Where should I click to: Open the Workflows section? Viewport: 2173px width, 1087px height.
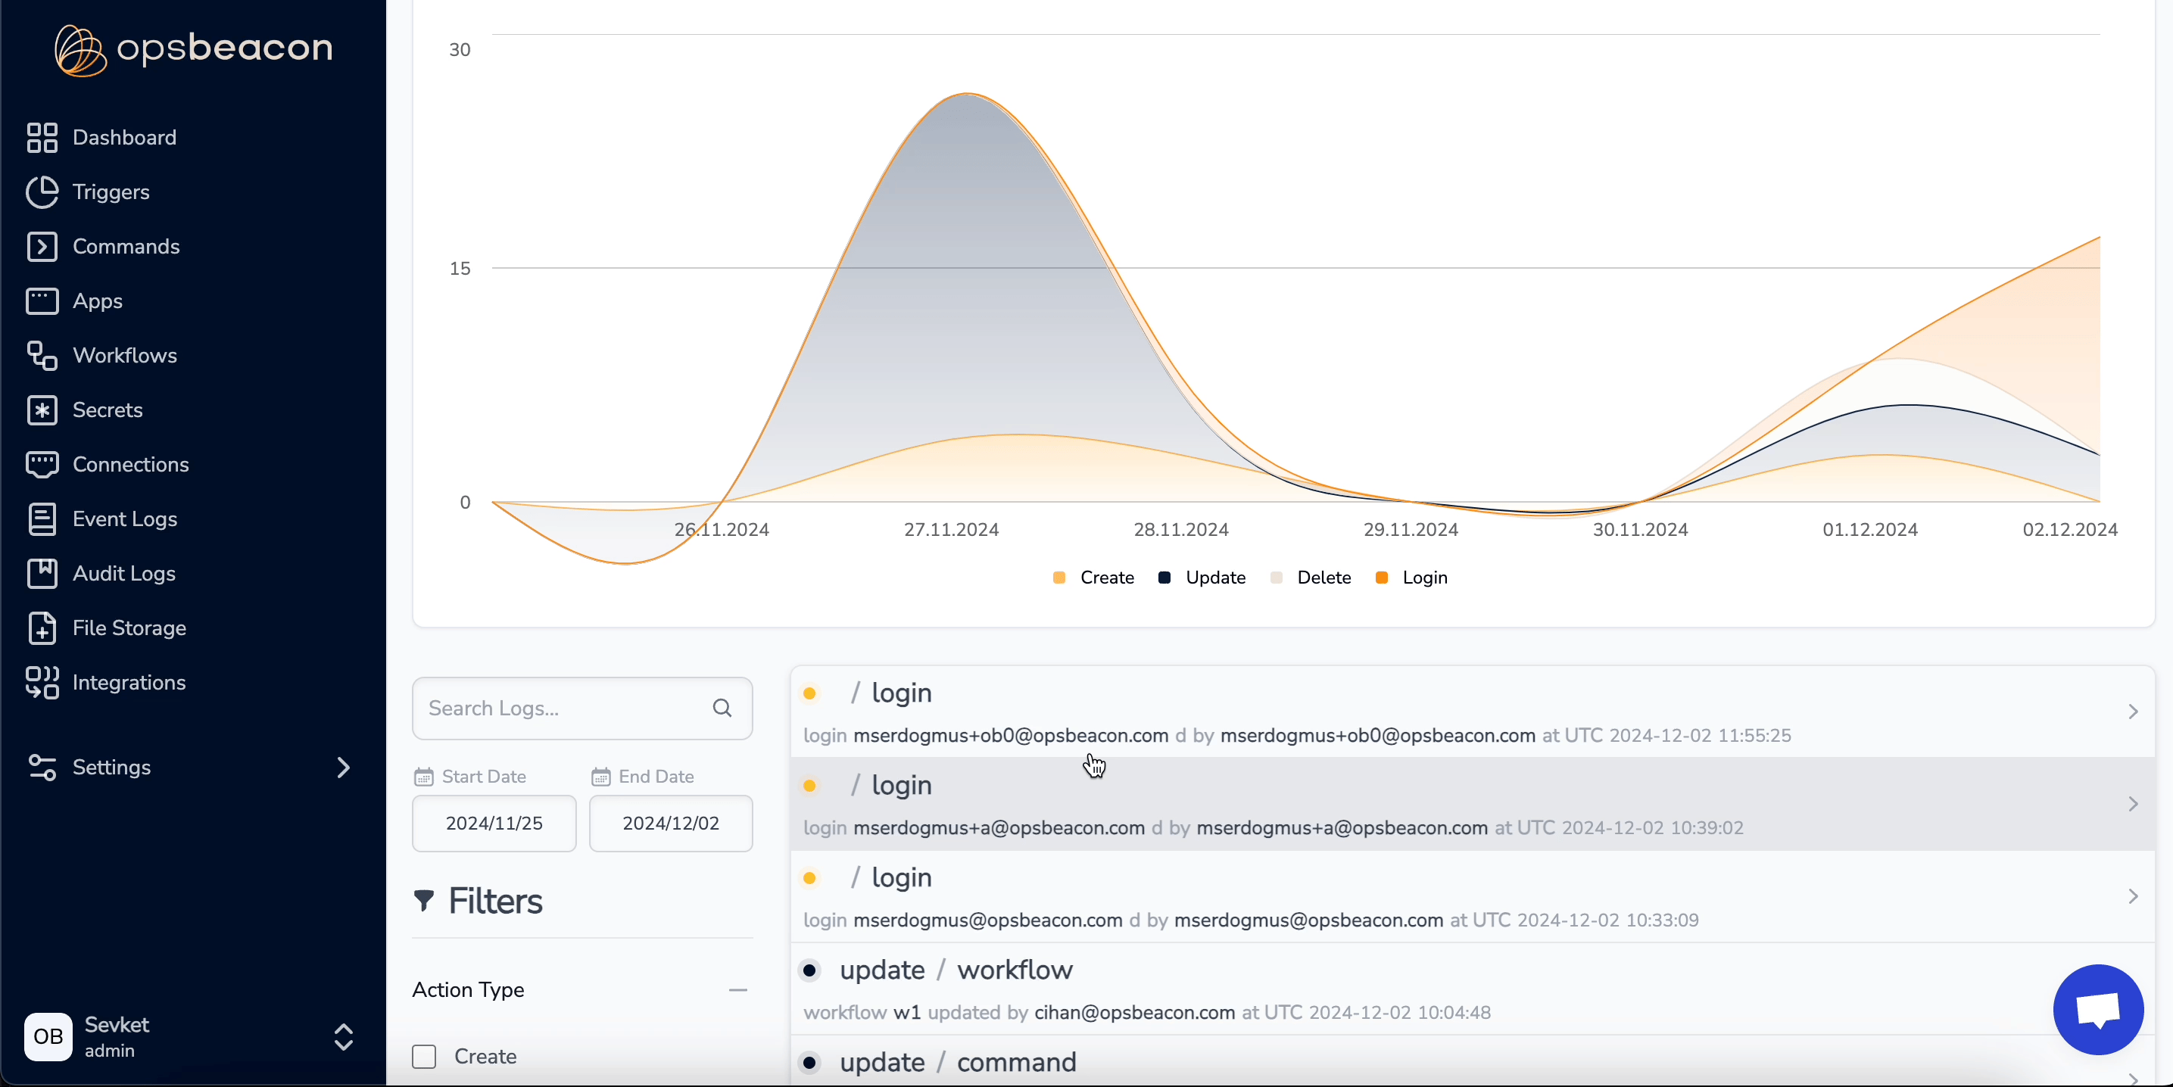[x=125, y=355]
